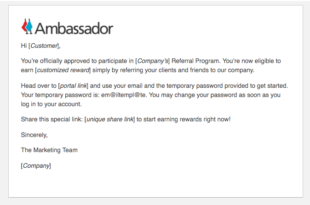Image resolution: width=310 pixels, height=205 pixels.
Task: Click the [Company's] placeholder text
Action: [x=153, y=61]
